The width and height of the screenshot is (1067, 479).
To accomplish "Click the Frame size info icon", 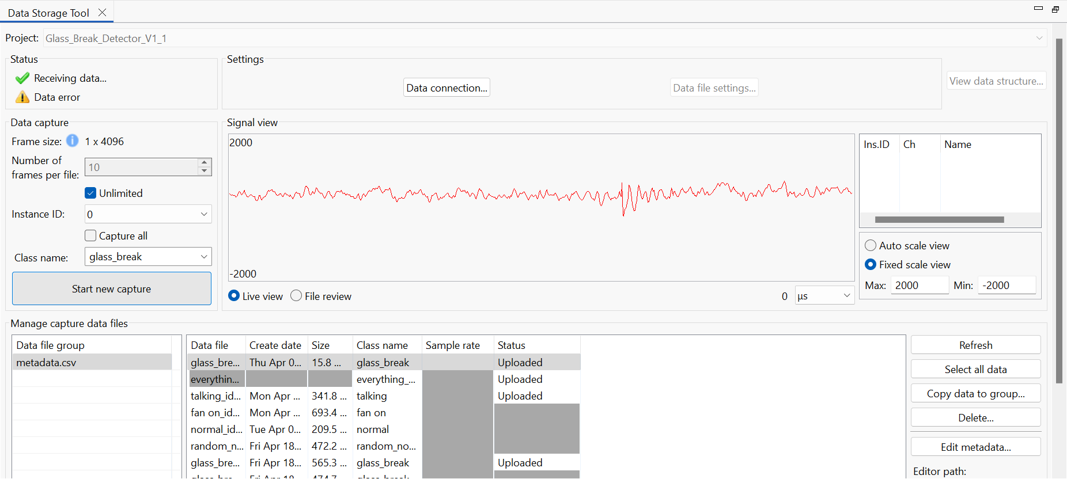I will [72, 141].
